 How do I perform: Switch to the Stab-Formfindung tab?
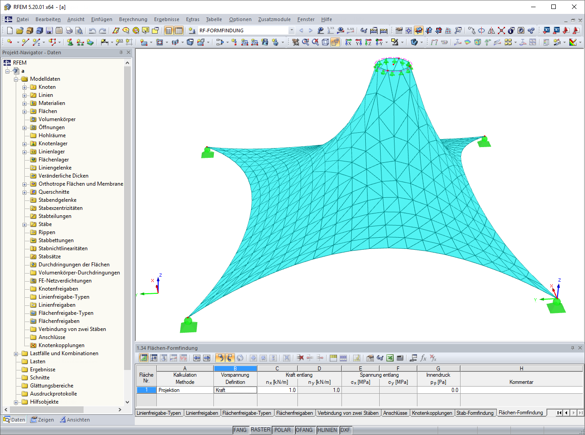pyautogui.click(x=475, y=413)
